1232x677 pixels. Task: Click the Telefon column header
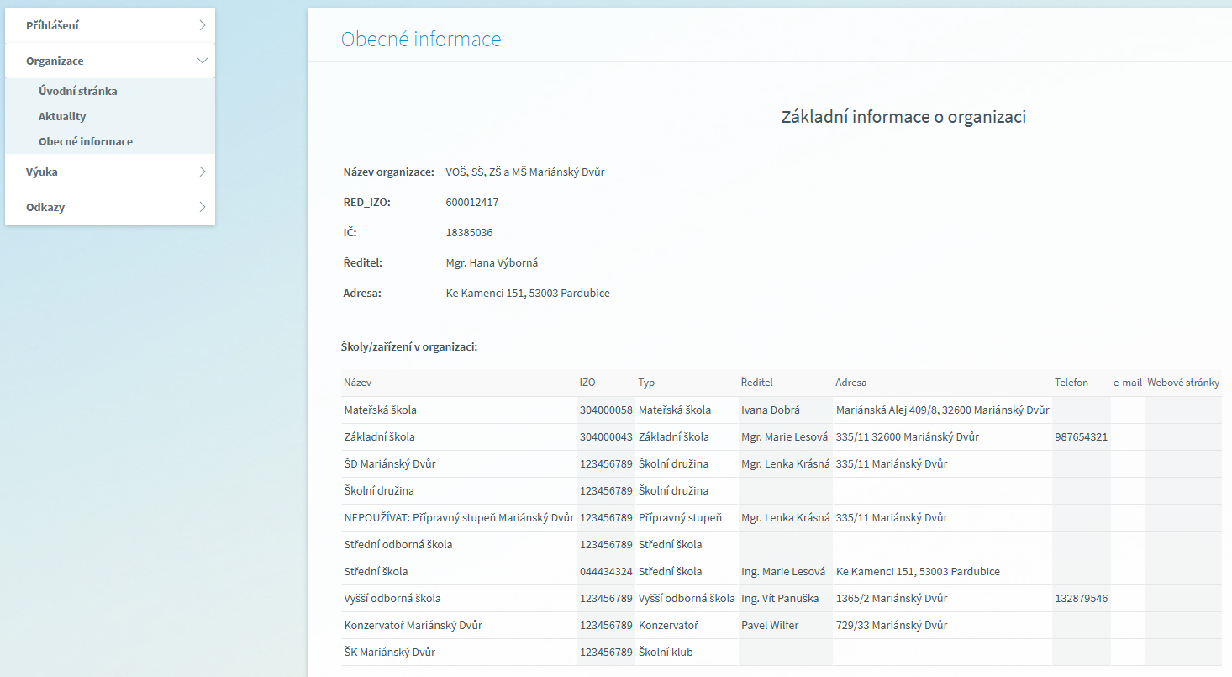[x=1071, y=383]
